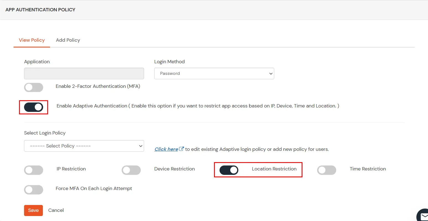The height and width of the screenshot is (221, 428).
Task: Switch to the Add Policy tab
Action: click(x=68, y=40)
